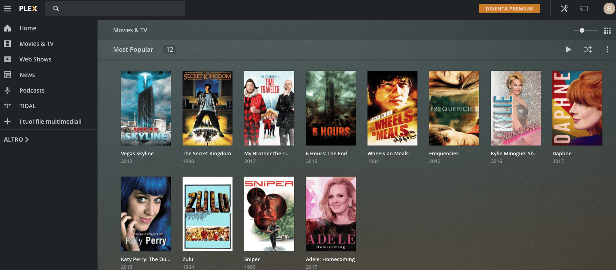
Task: Click the TIDAL logo icon
Action: pyautogui.click(x=7, y=106)
